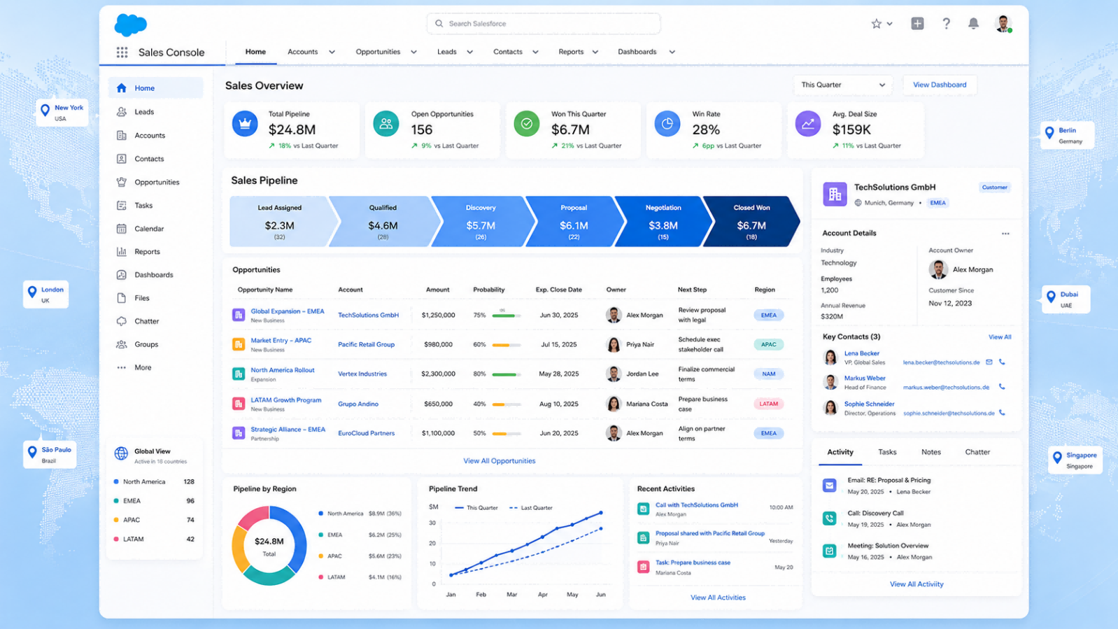Switch to the Activity tab
This screenshot has width=1118, height=629.
pyautogui.click(x=840, y=452)
